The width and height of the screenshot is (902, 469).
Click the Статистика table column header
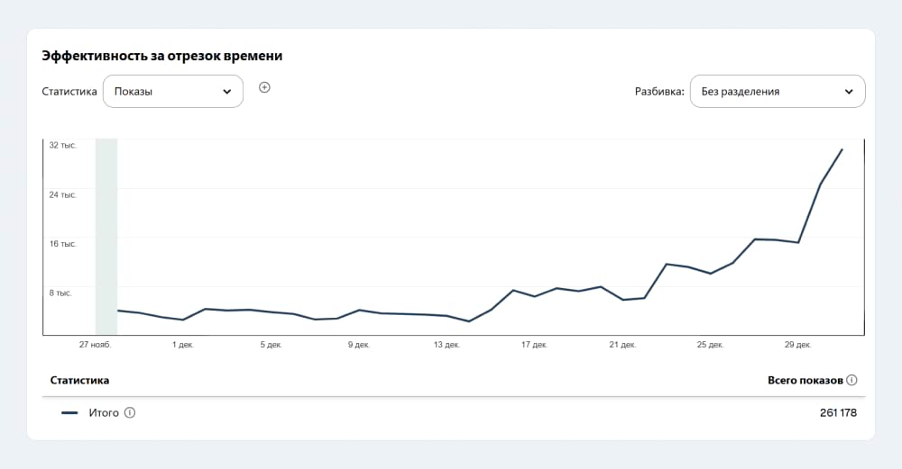(x=79, y=380)
